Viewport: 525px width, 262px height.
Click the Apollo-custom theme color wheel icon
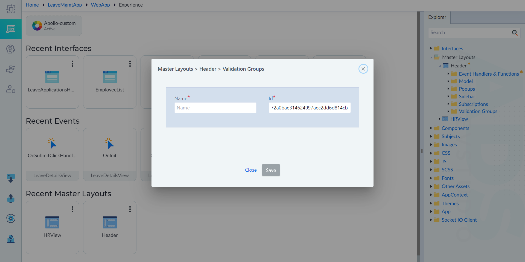[37, 26]
